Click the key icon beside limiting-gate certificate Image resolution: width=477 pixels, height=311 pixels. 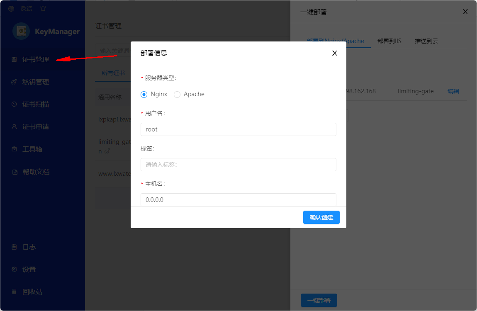pyautogui.click(x=107, y=151)
